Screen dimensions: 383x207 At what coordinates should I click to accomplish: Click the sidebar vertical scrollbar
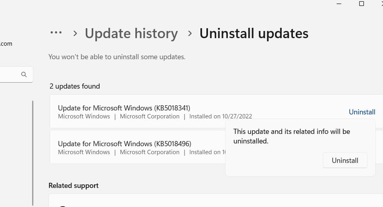point(33,151)
